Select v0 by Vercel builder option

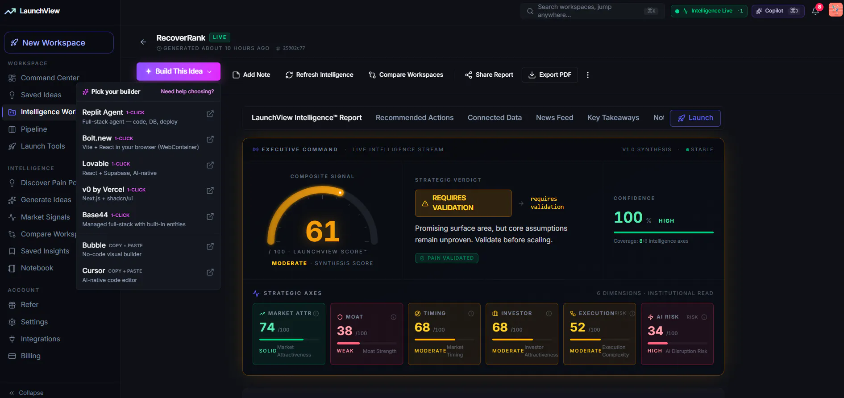click(148, 194)
